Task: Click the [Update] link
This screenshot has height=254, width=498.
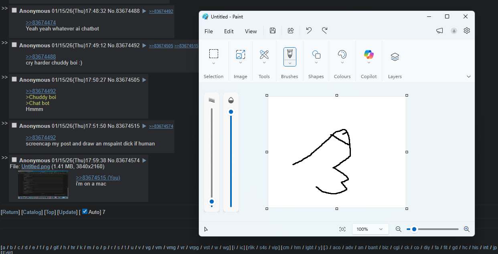Action: pyautogui.click(x=67, y=212)
